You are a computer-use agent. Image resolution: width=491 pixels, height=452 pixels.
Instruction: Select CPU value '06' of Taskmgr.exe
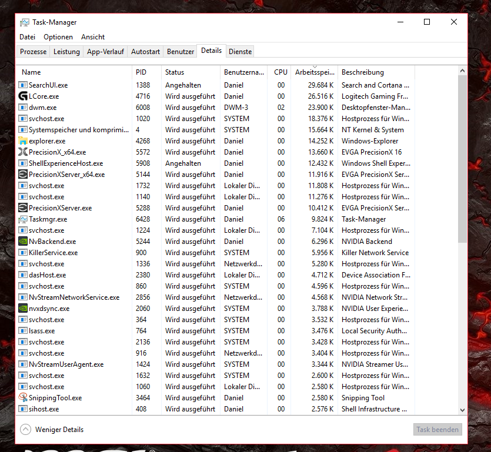(281, 219)
